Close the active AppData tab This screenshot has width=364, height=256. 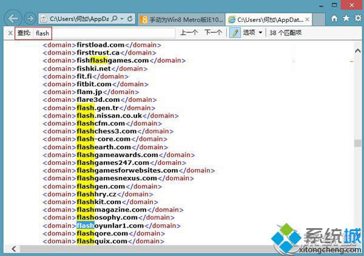(x=307, y=20)
